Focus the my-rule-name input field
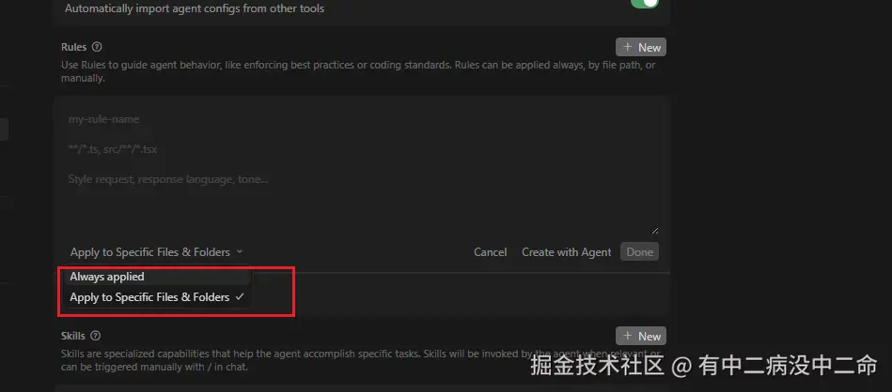The height and width of the screenshot is (392, 892). (362, 119)
